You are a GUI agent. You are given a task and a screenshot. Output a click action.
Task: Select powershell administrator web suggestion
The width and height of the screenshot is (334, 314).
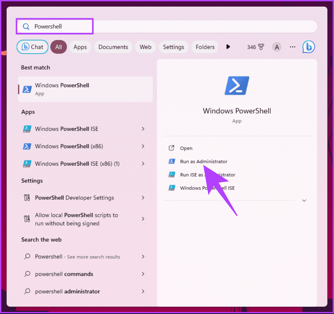pyautogui.click(x=85, y=291)
